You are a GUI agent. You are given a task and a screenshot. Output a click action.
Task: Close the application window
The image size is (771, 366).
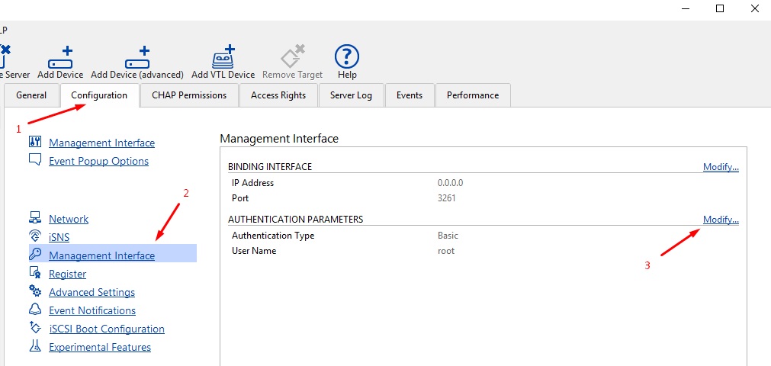[x=755, y=8]
